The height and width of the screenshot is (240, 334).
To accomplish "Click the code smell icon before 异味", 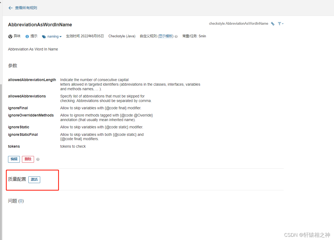I will [10, 36].
